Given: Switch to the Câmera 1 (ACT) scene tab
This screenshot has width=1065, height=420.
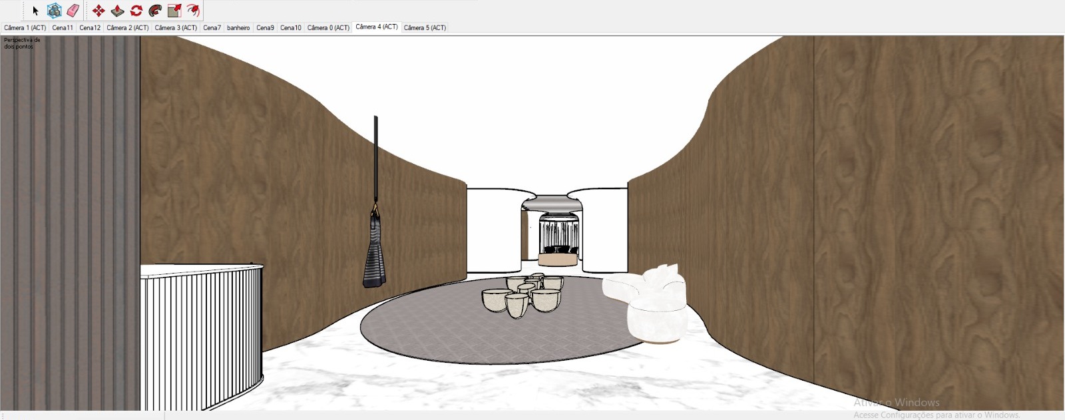Looking at the screenshot, I should click(x=25, y=28).
